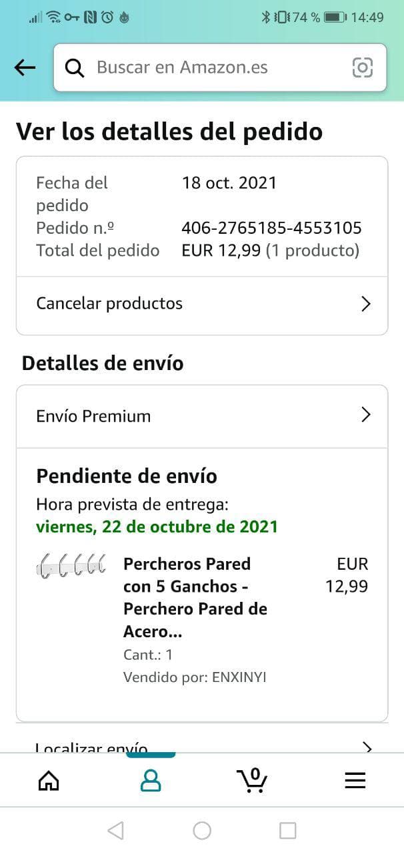The height and width of the screenshot is (855, 404).
Task: Open the Percheros Pared product title link
Action: click(195, 598)
